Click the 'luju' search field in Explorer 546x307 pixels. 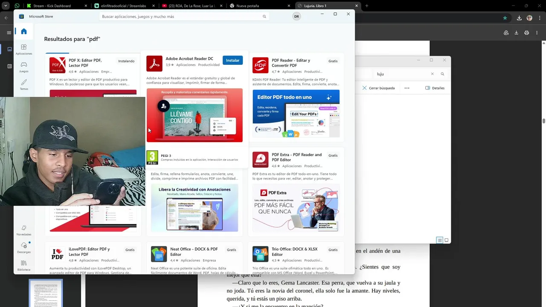[x=401, y=74]
